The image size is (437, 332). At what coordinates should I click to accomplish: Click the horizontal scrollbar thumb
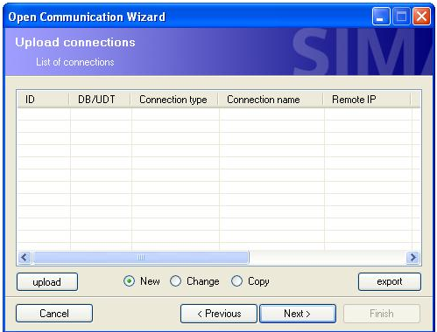(141, 258)
